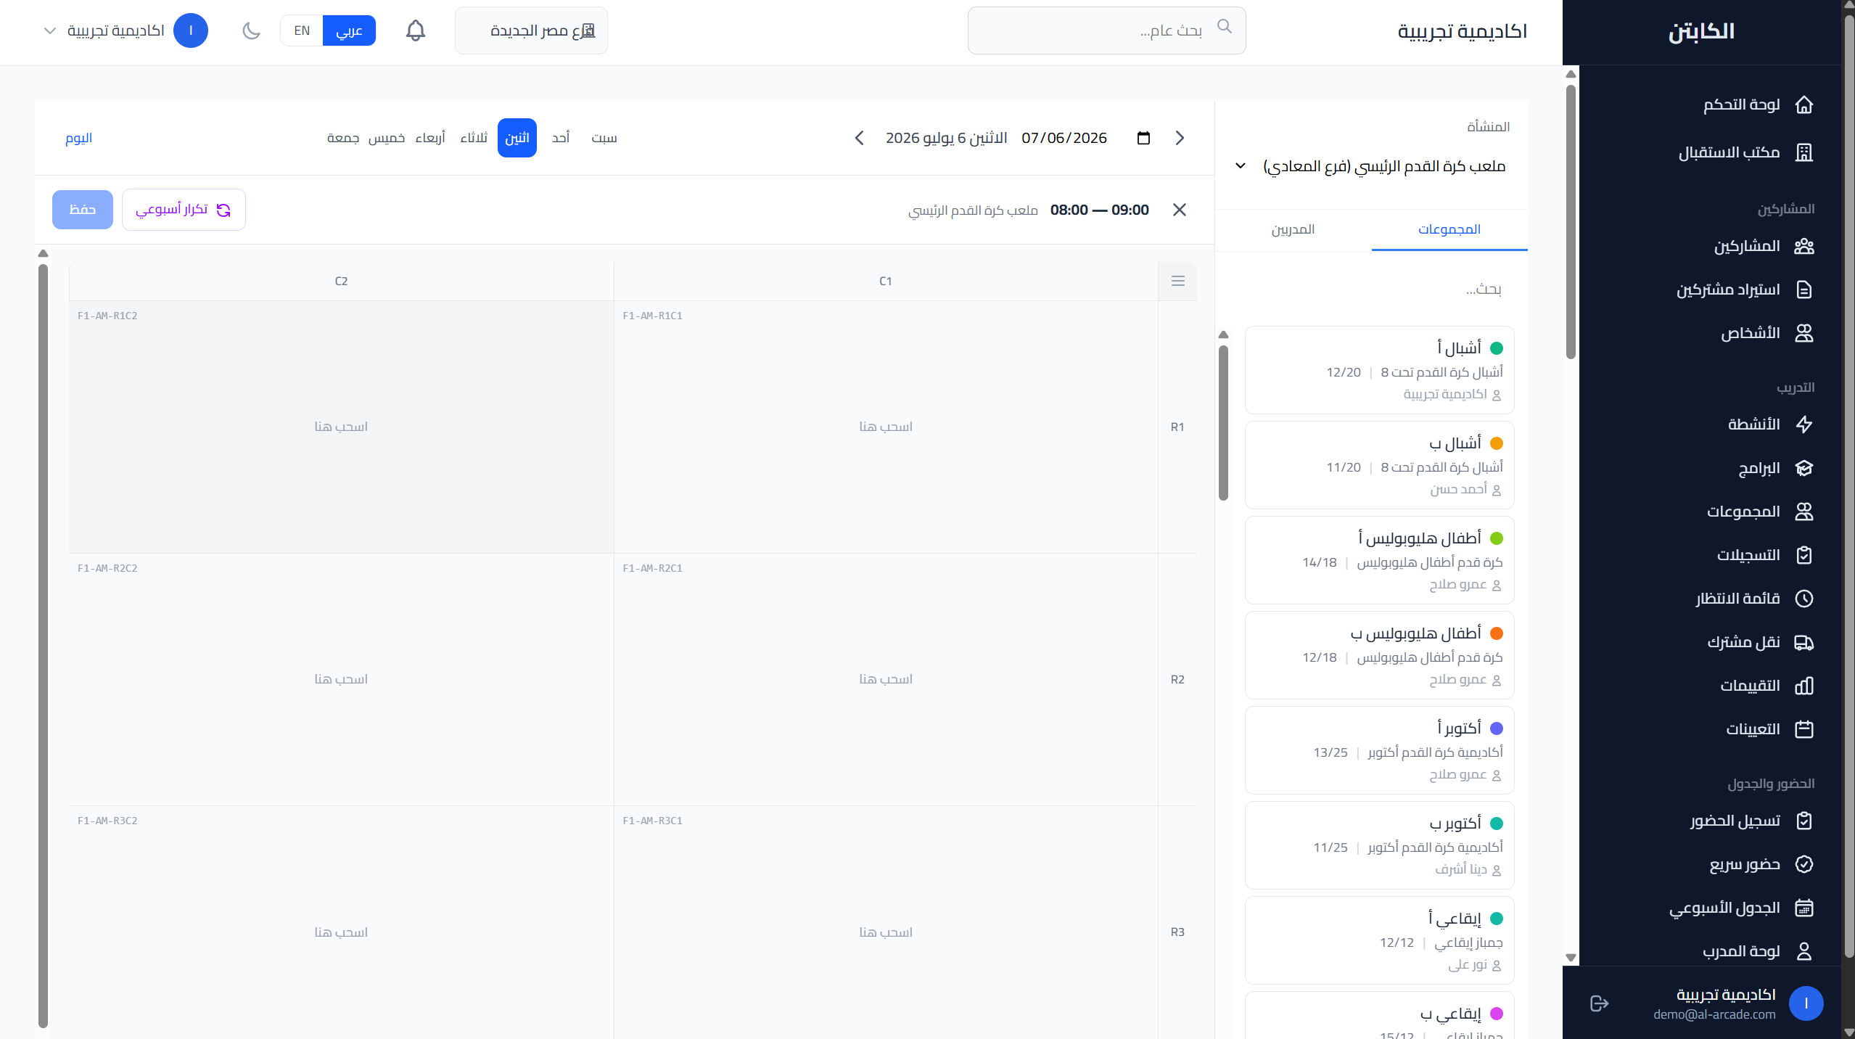The image size is (1855, 1039).
Task: Go to previous day with left arrow
Action: coord(859,138)
